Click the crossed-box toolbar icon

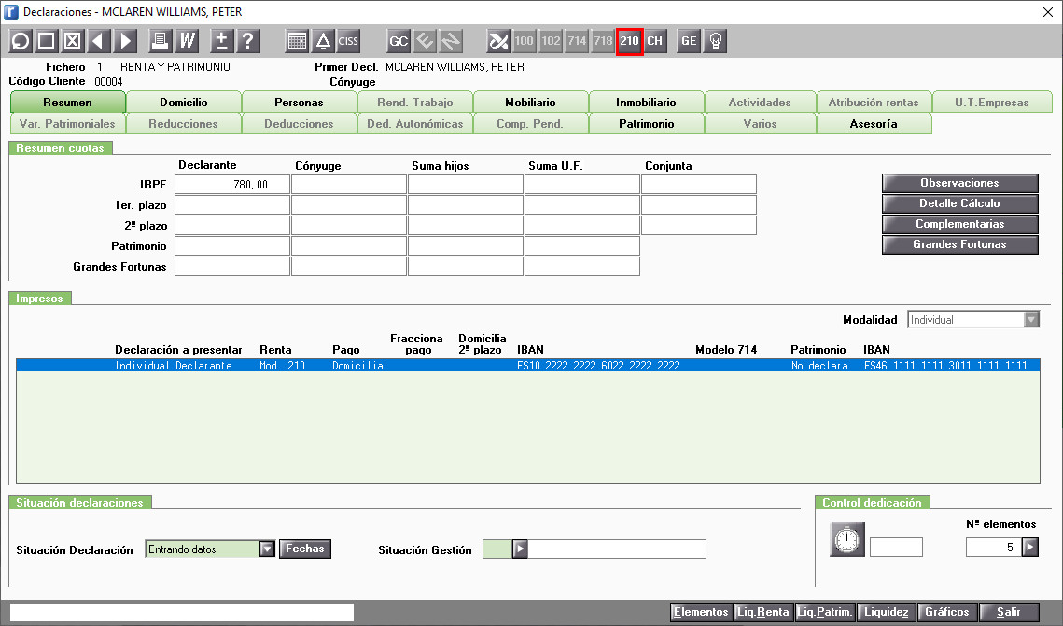click(x=73, y=41)
